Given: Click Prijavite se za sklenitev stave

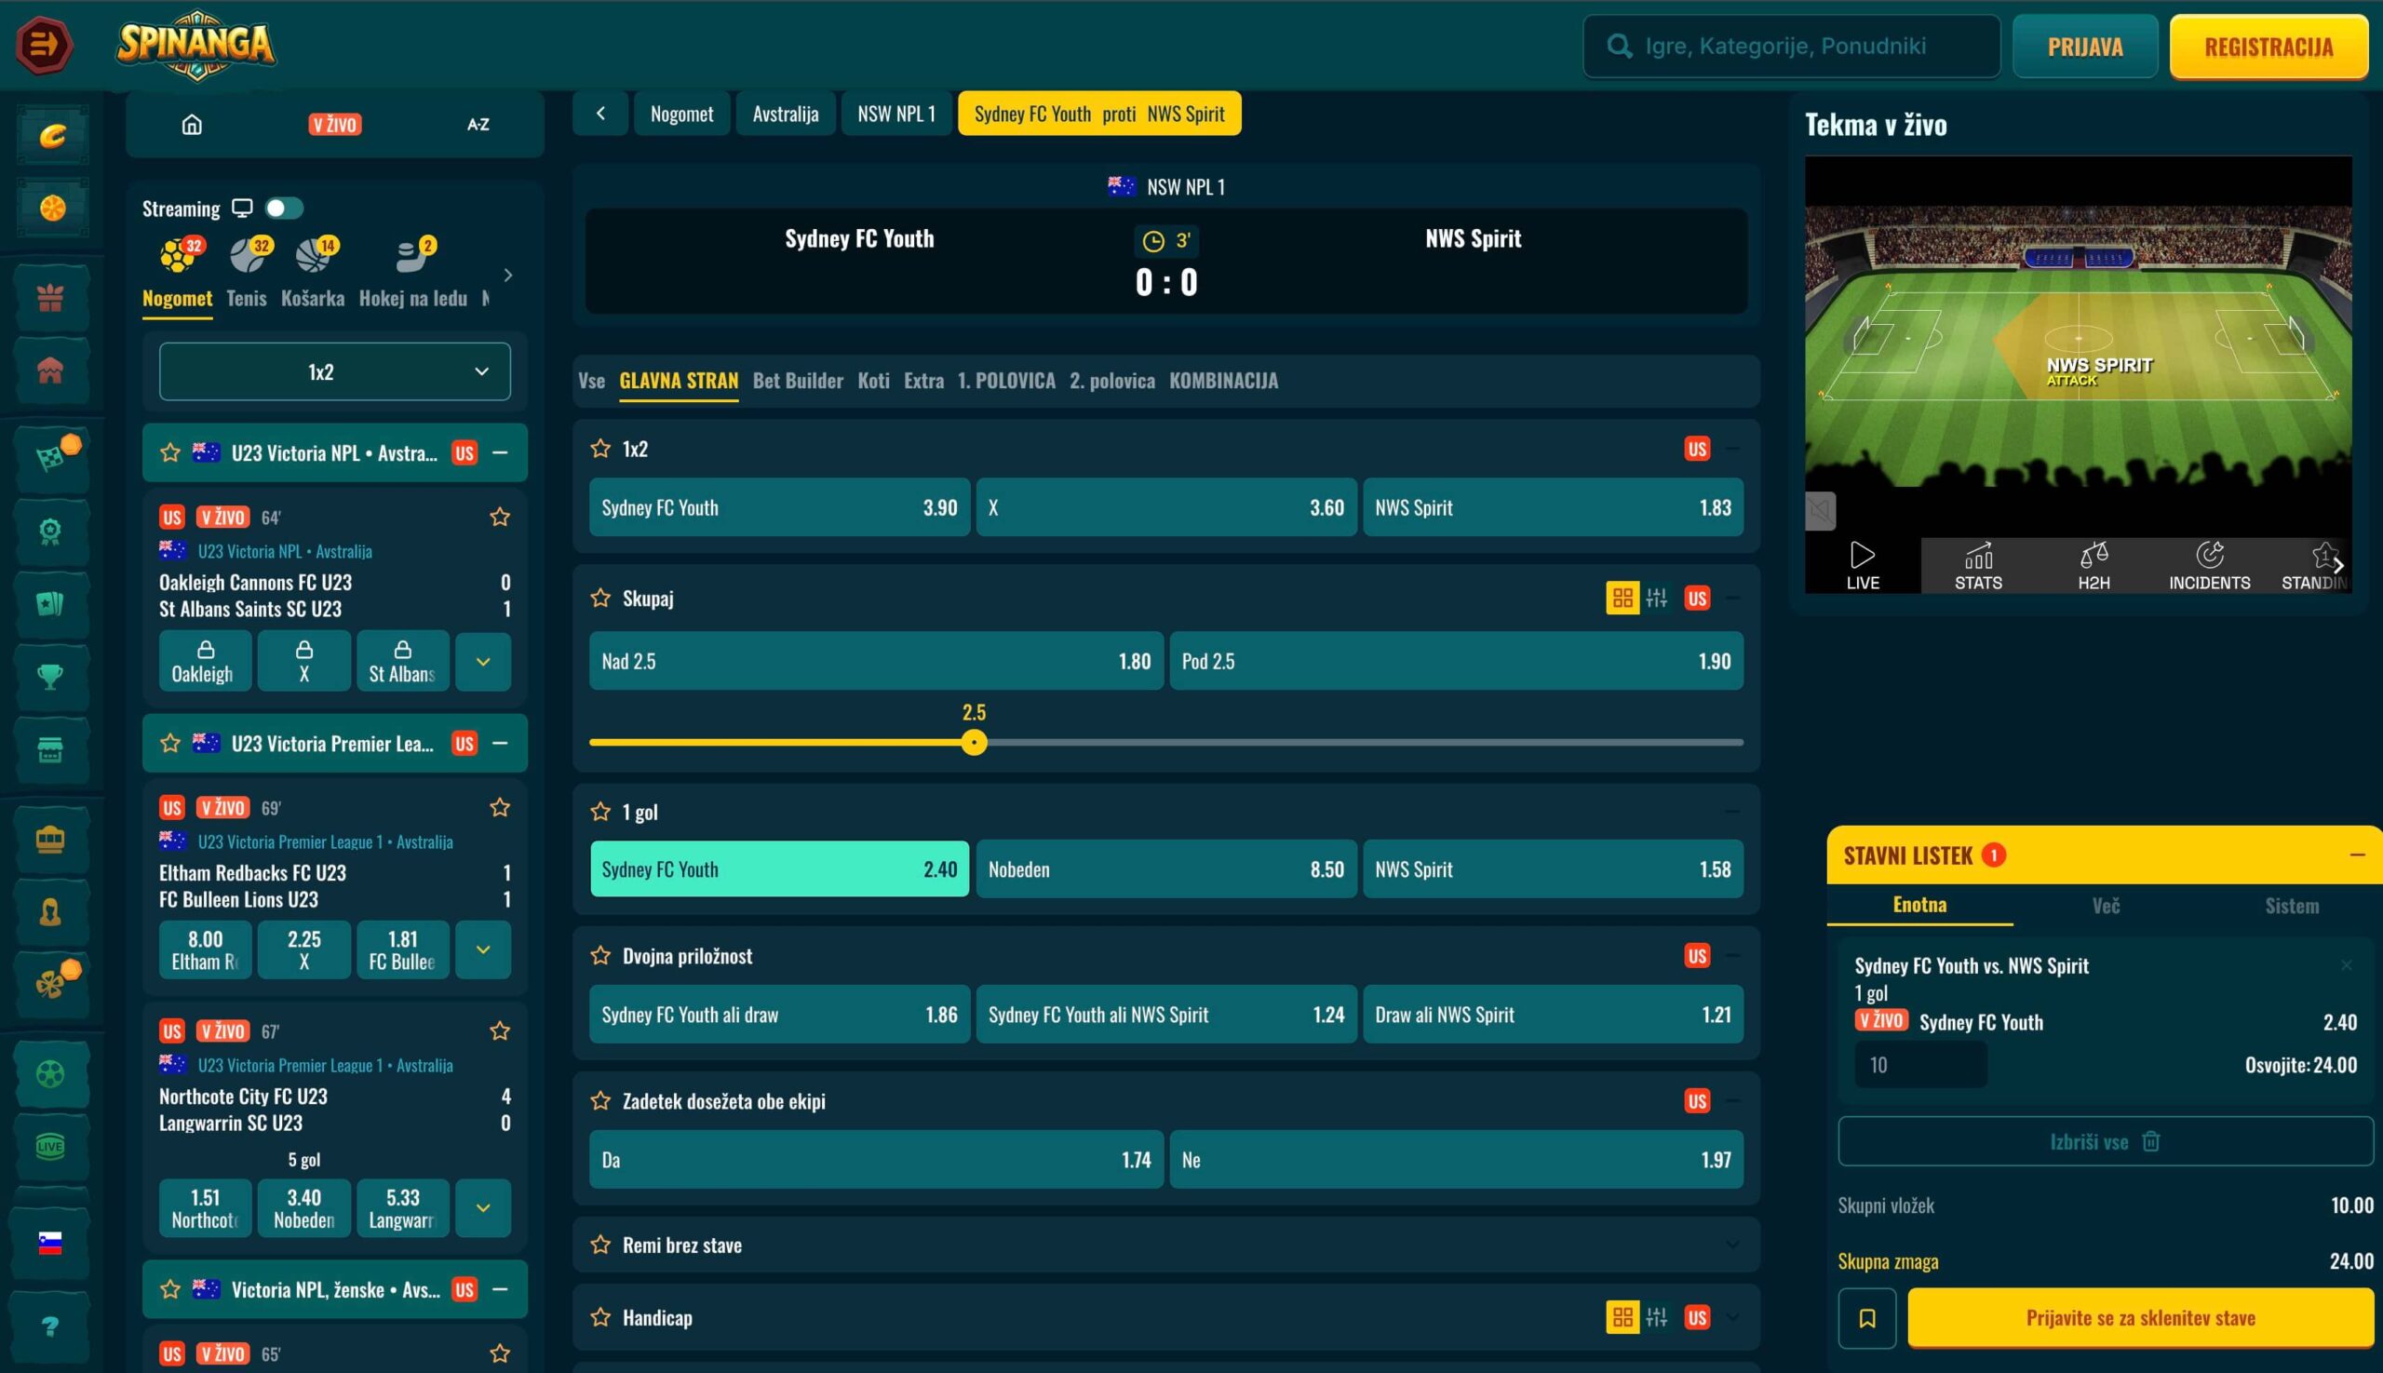Looking at the screenshot, I should tap(2140, 1318).
